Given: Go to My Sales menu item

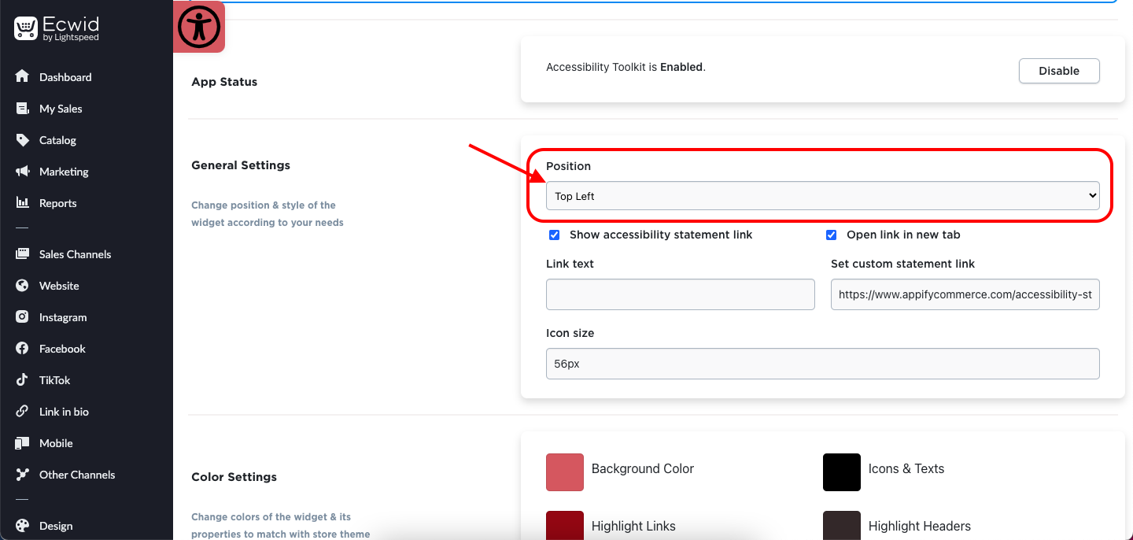Looking at the screenshot, I should pos(61,109).
